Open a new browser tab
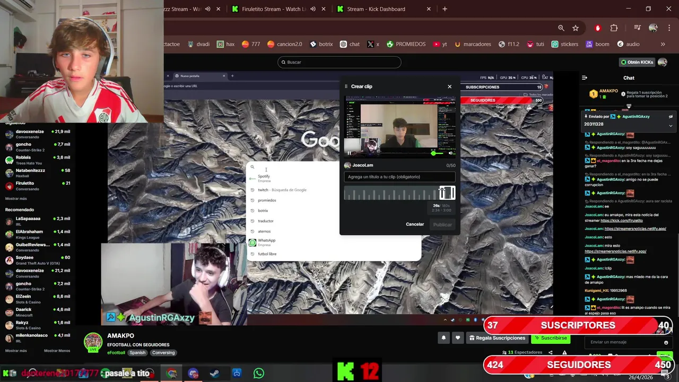679x382 pixels. (x=445, y=9)
